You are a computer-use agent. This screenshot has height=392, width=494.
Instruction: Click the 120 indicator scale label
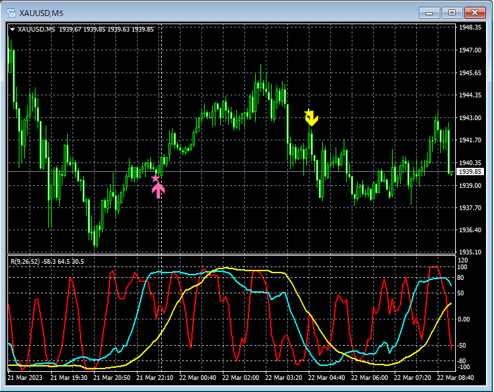462,260
